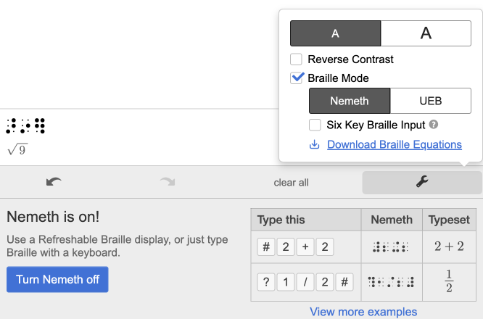
Task: Enable Six Key Braille Input
Action: [x=315, y=125]
